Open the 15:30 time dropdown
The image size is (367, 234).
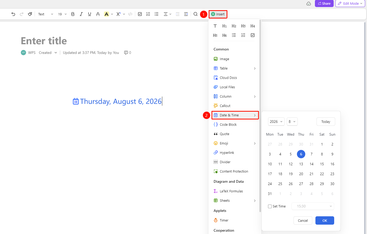point(313,206)
